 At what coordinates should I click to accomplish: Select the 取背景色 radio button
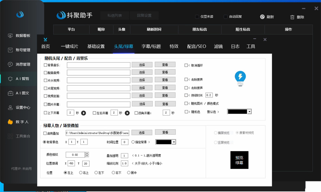[x=44, y=142]
